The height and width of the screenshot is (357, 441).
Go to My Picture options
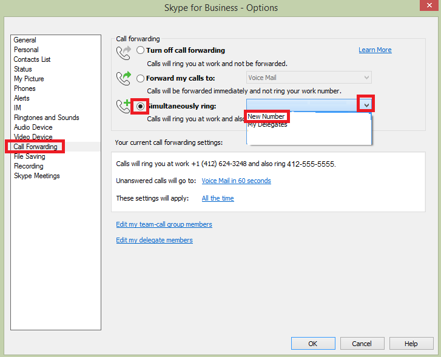point(29,79)
